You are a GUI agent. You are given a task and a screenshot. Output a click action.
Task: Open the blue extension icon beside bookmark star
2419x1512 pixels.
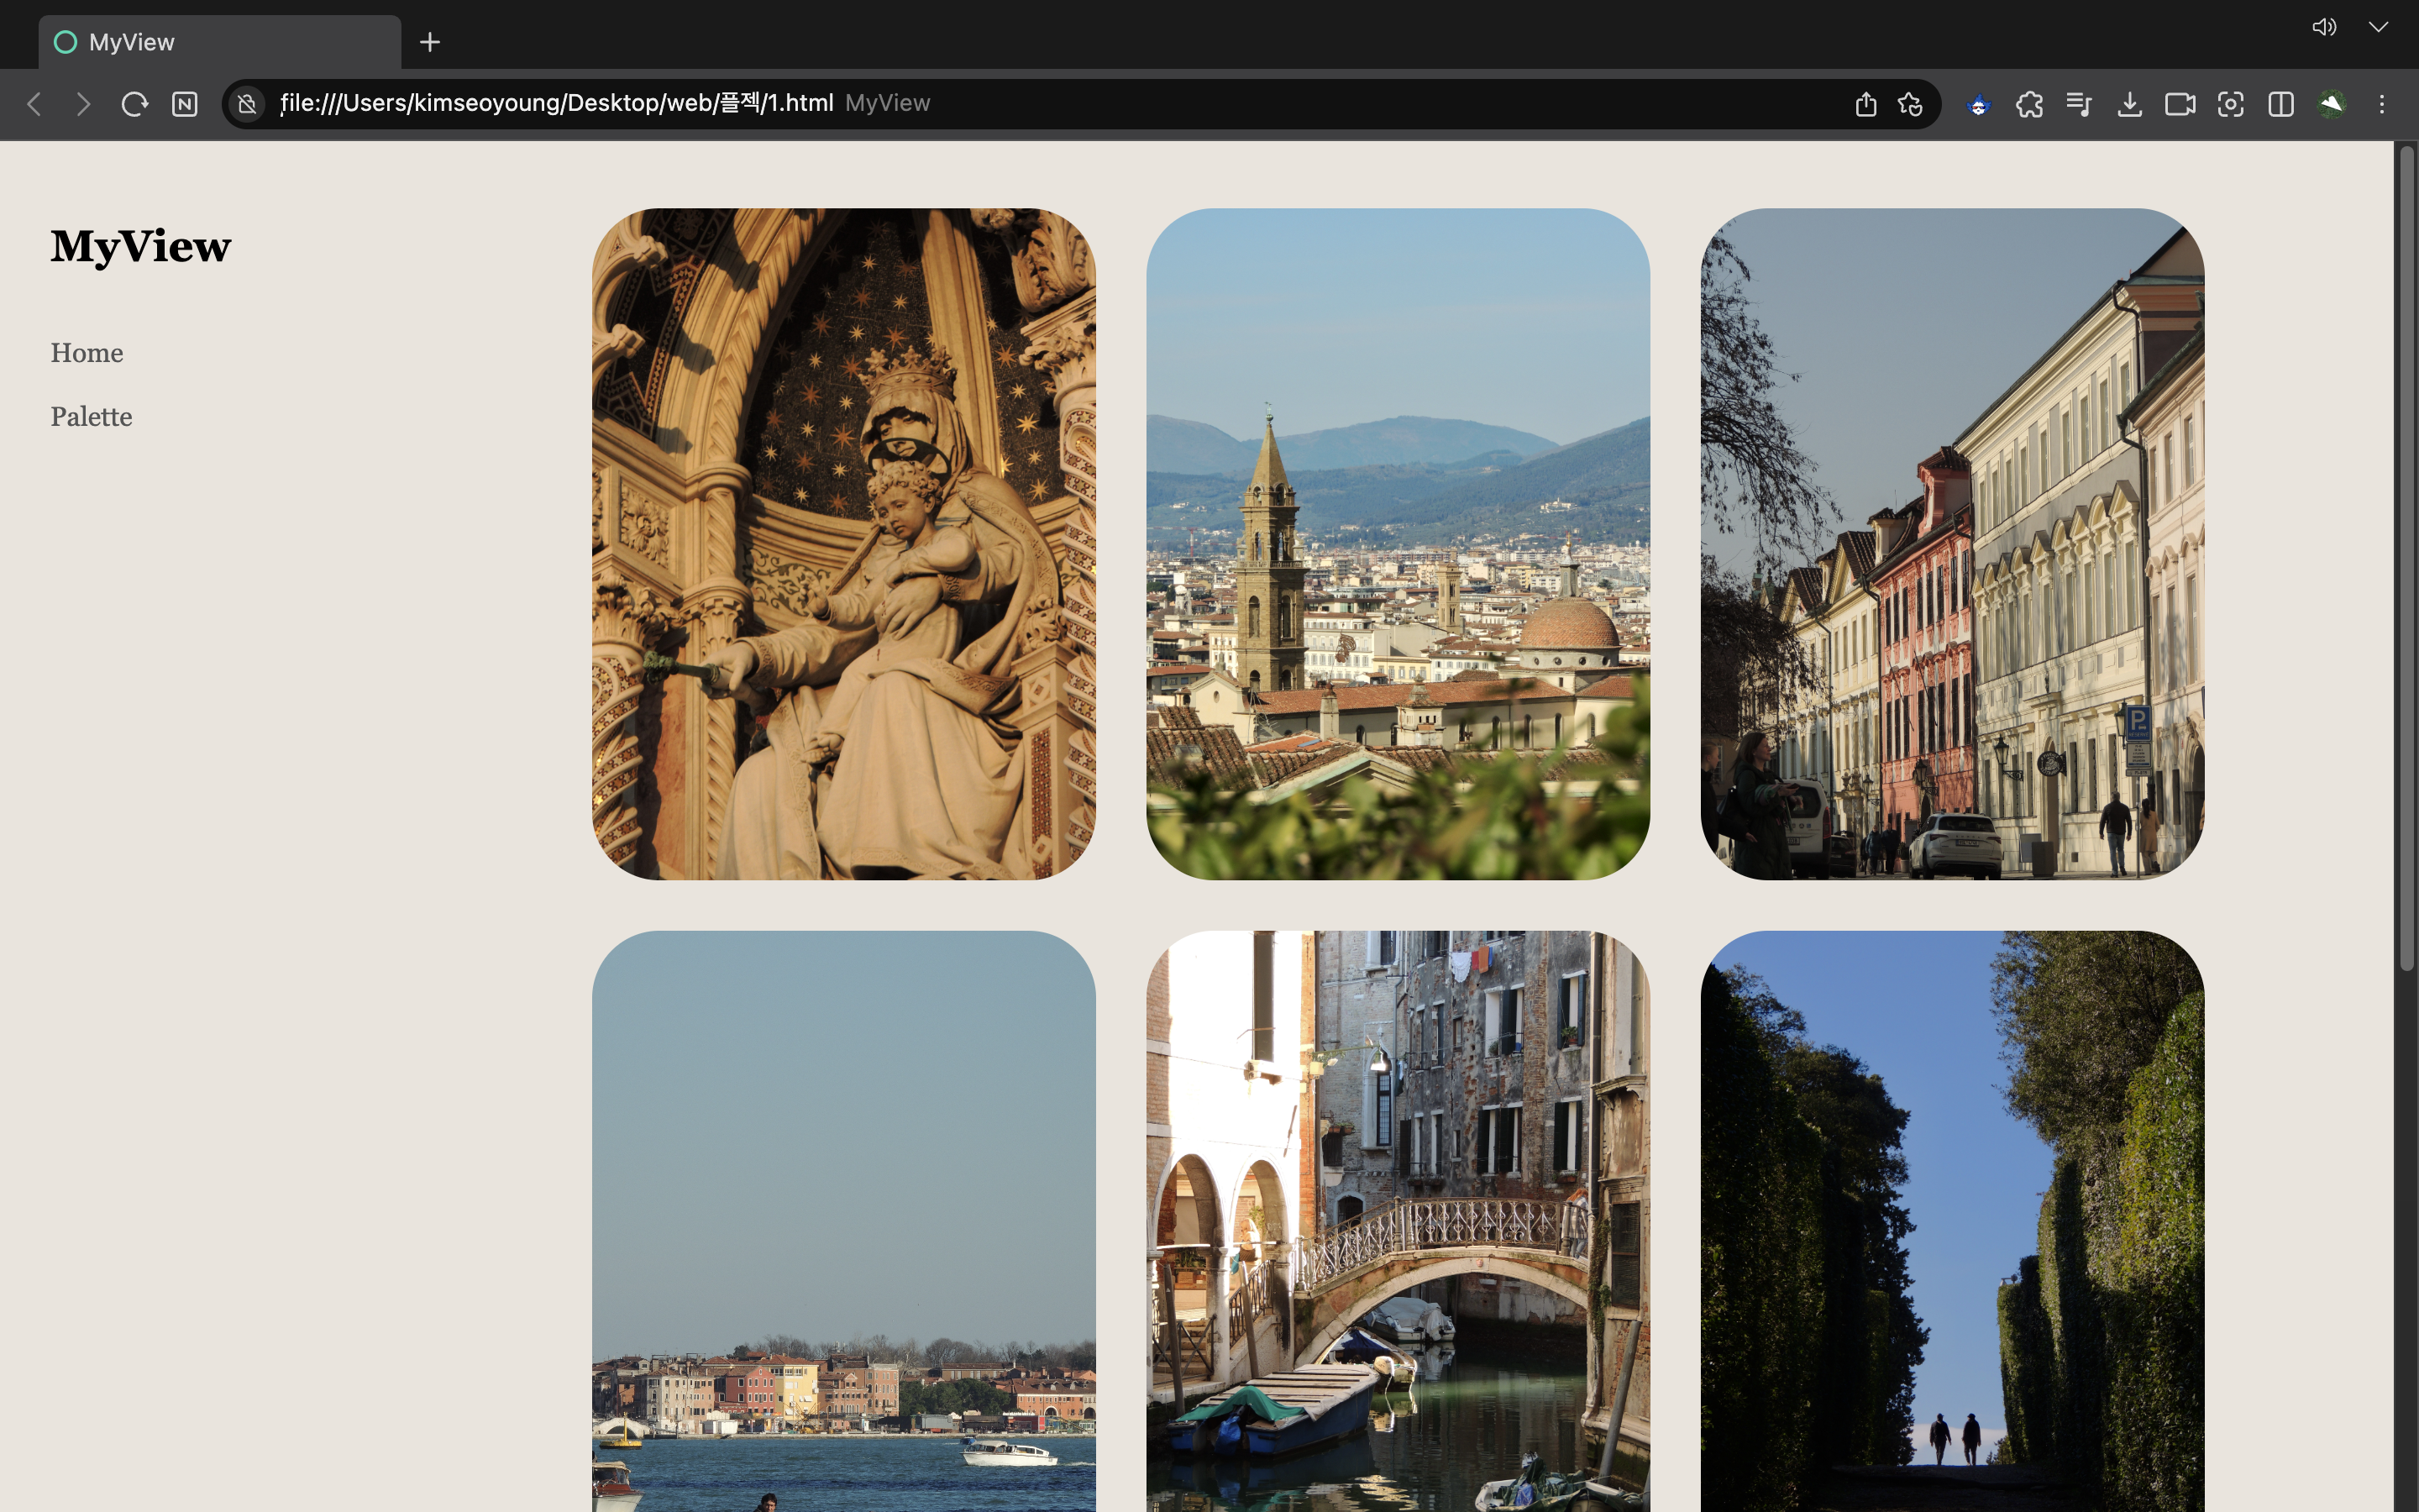point(1978,104)
